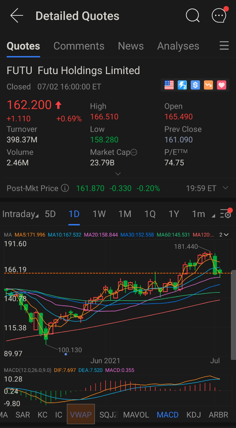Tap the 162.200 last price
Viewport: 236px width, 428px height.
coord(29,105)
